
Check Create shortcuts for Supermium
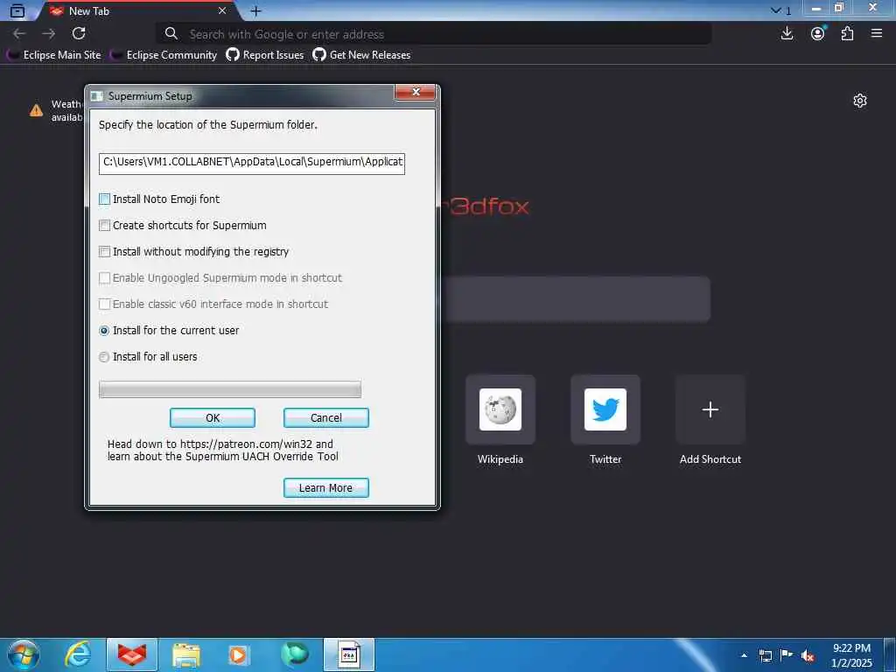click(105, 225)
